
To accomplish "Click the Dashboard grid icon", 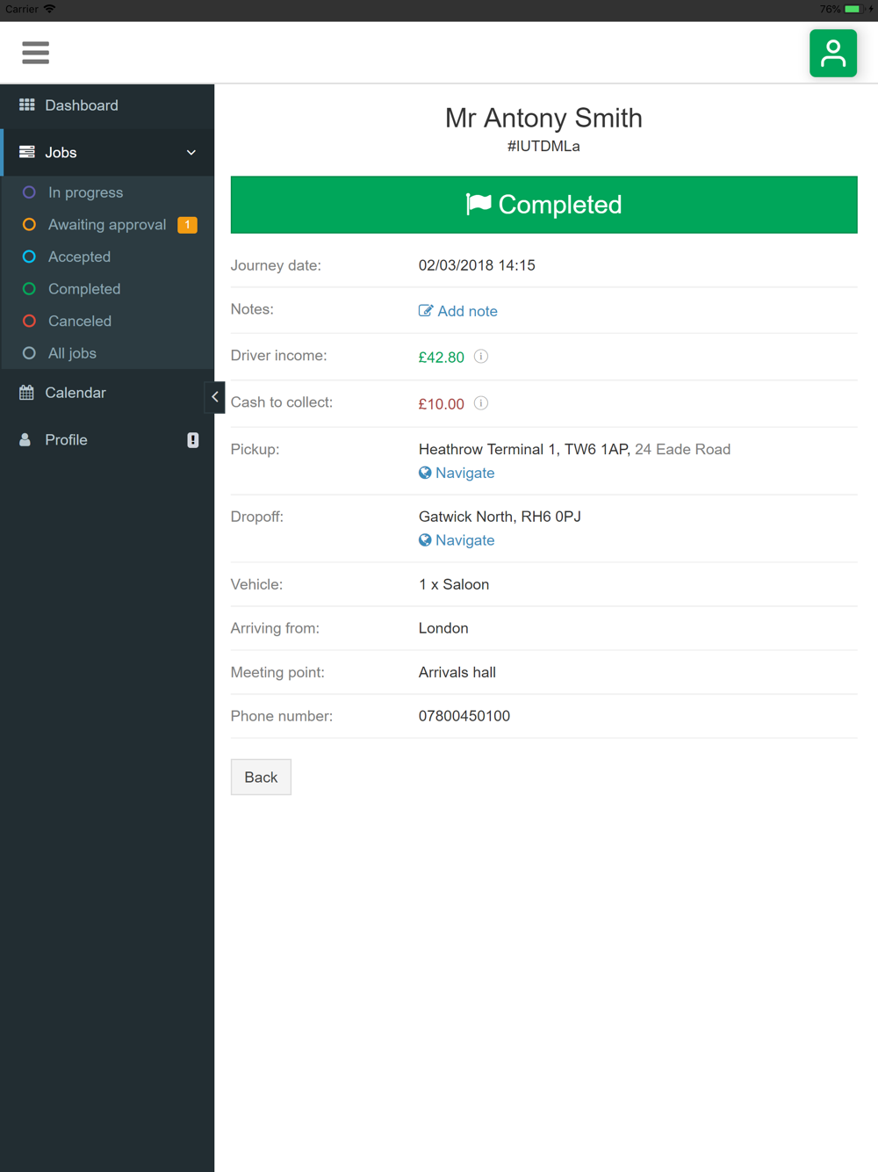I will pos(27,105).
